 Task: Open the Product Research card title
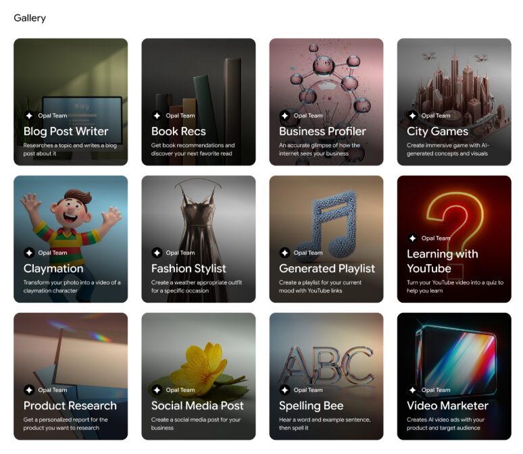coord(70,405)
